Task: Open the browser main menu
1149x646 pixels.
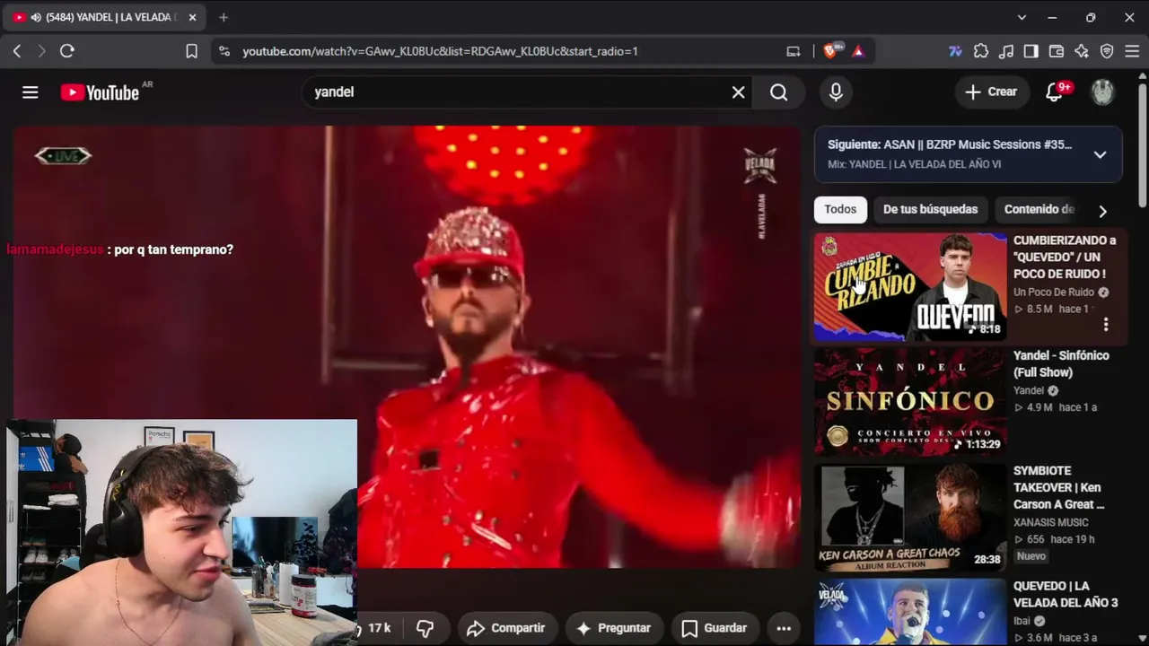Action: coord(1132,51)
